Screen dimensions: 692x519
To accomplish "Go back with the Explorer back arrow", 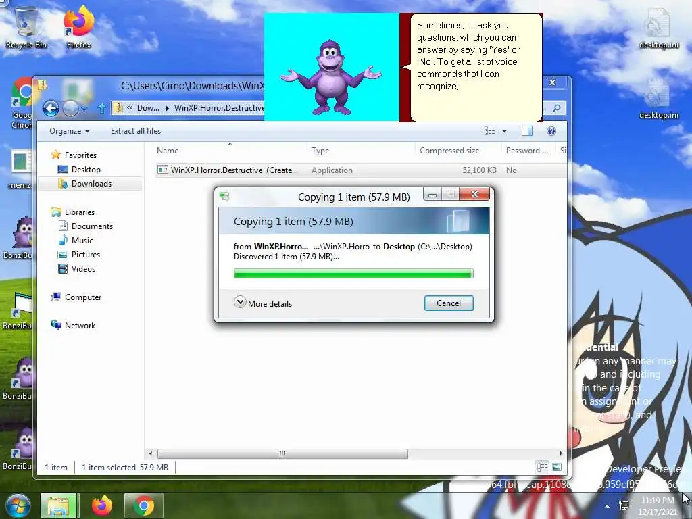I will pos(51,108).
